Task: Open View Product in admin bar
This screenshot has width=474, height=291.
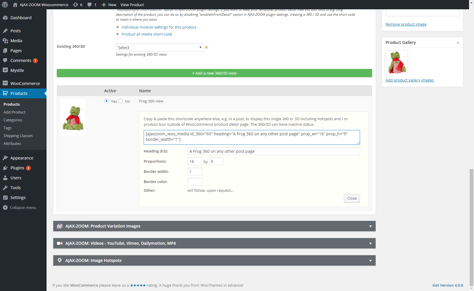Action: pyautogui.click(x=132, y=5)
